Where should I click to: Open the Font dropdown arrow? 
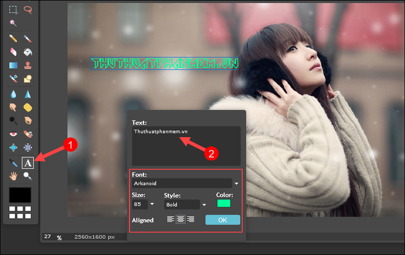pos(236,183)
